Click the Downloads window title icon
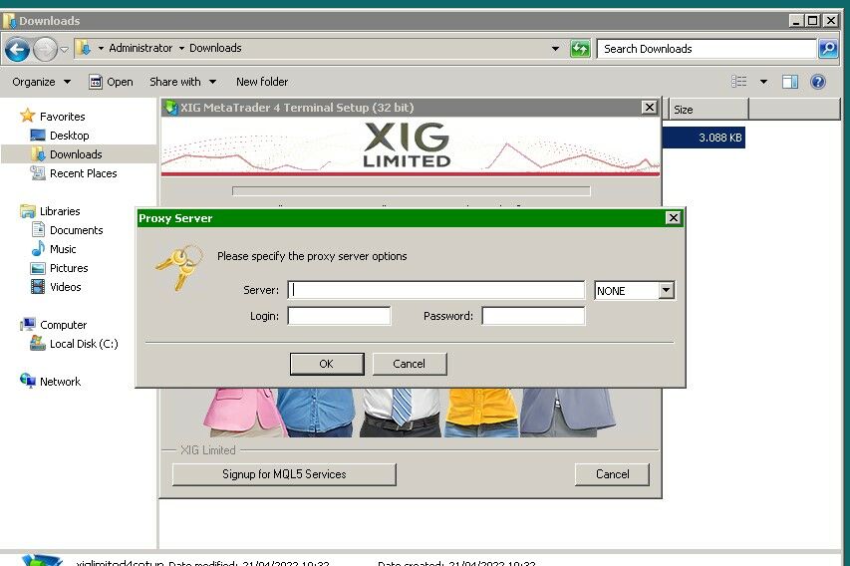 (9, 21)
